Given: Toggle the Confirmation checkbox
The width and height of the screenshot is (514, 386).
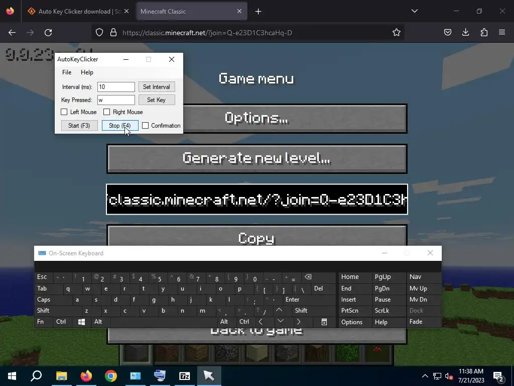Looking at the screenshot, I should pos(145,126).
